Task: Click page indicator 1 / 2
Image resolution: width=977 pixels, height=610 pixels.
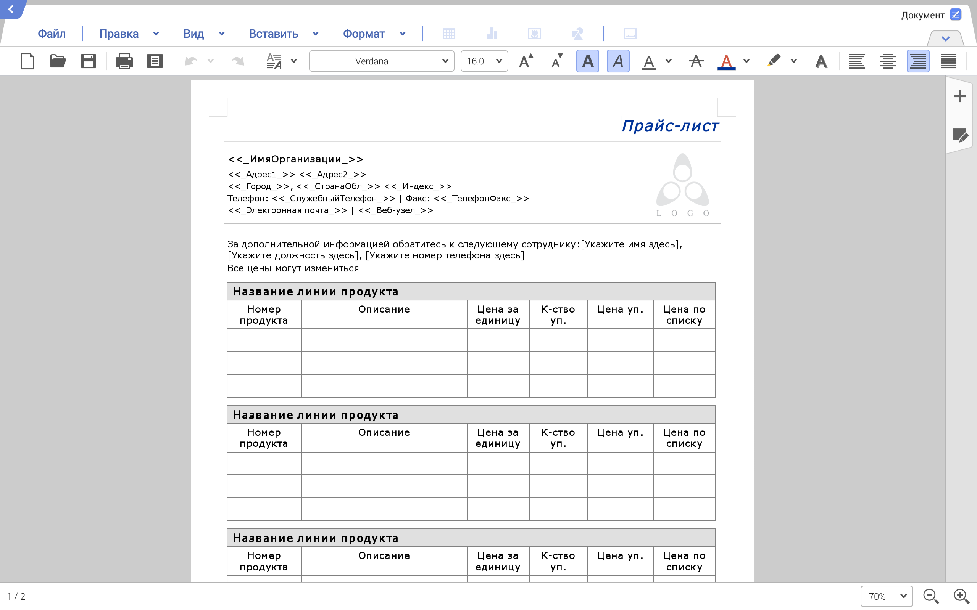Action: [16, 596]
